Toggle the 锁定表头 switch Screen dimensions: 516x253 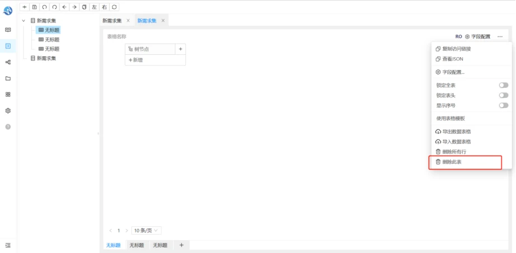(x=504, y=95)
